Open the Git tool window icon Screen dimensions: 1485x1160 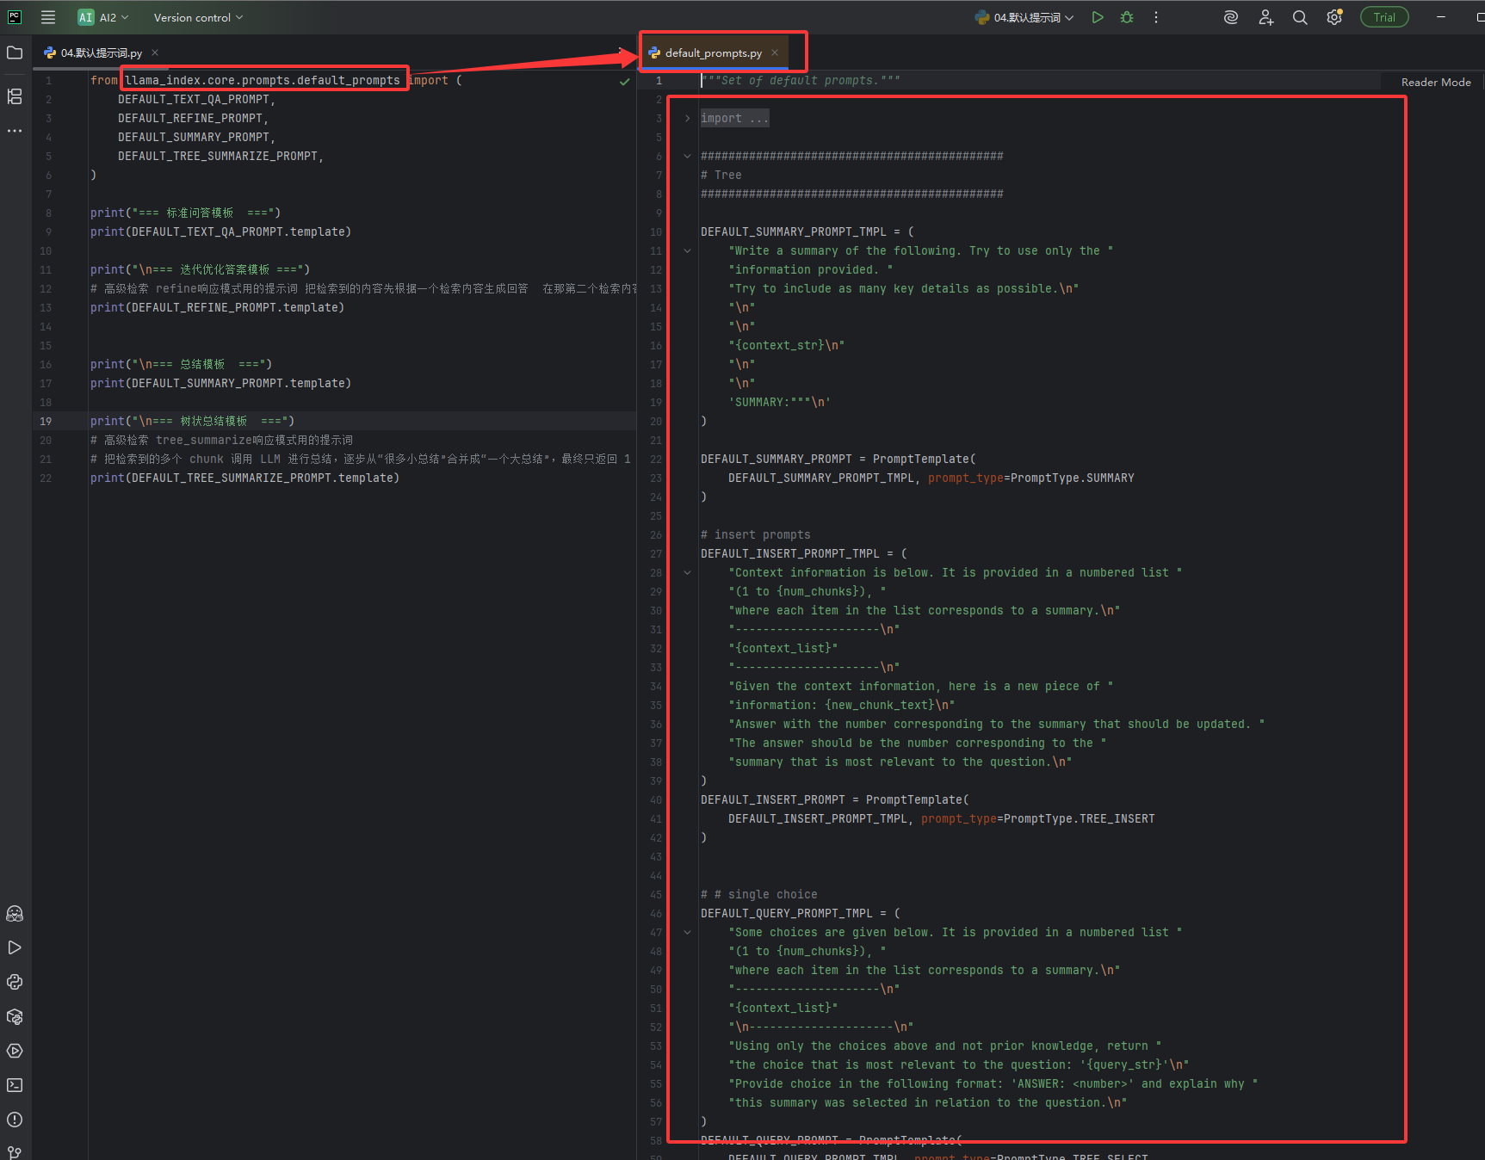[x=15, y=1152]
